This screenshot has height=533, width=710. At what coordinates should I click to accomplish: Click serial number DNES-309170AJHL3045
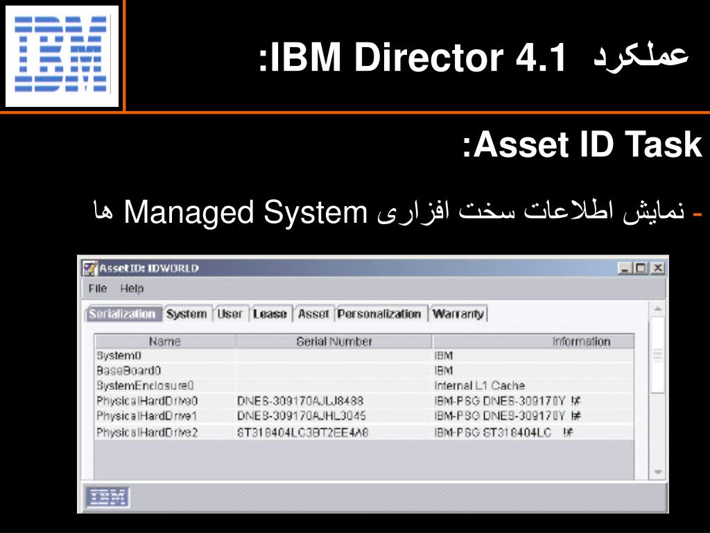coord(301,416)
